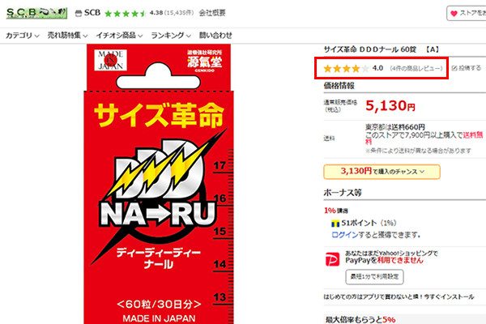
Task: Click the red PayPay logo icon
Action: pos(332,259)
